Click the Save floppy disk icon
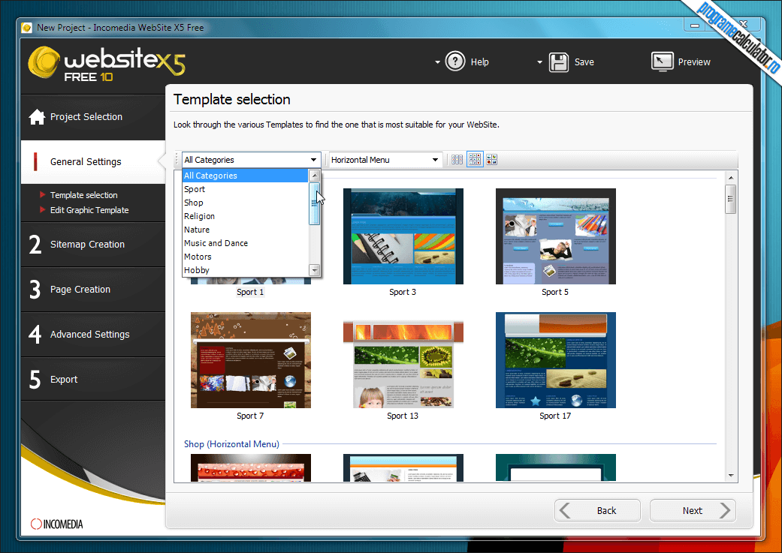The width and height of the screenshot is (782, 553). [x=559, y=62]
